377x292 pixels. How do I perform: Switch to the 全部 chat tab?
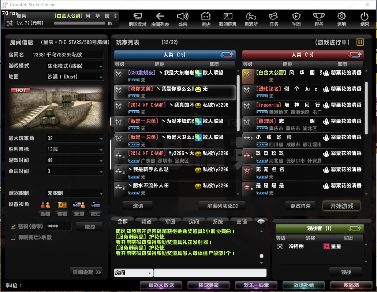coord(122,221)
